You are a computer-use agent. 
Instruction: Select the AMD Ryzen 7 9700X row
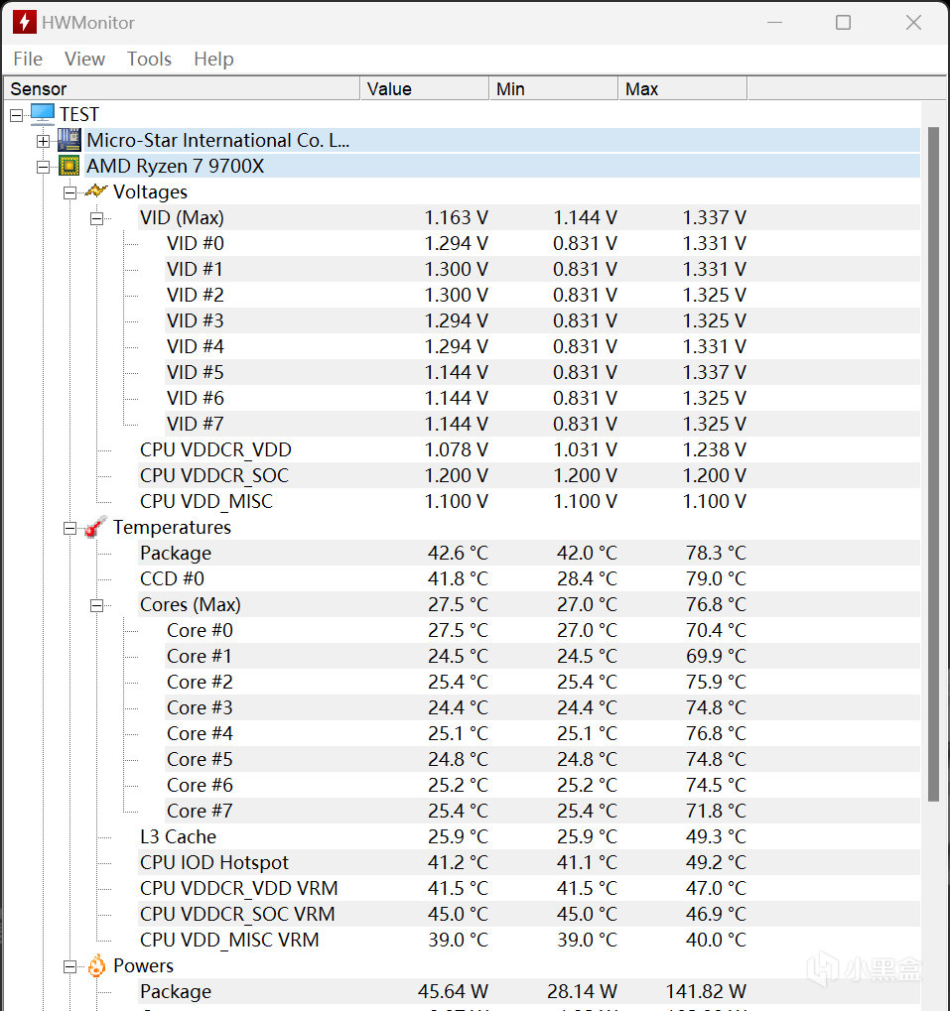pyautogui.click(x=501, y=166)
